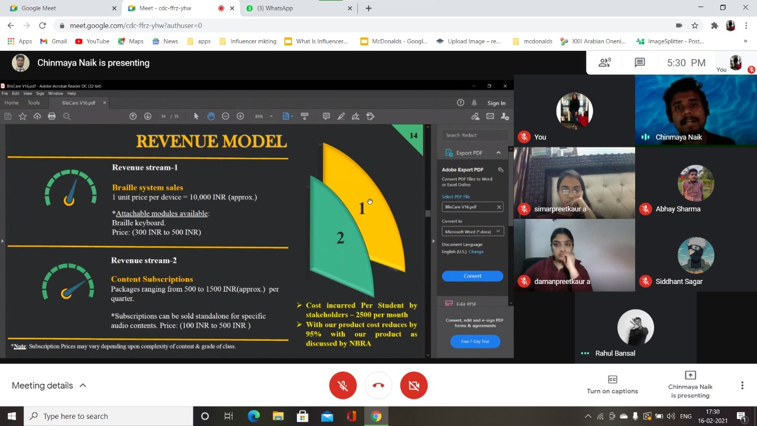The height and width of the screenshot is (426, 757).
Task: Open the YouTube bookmark
Action: point(92,41)
